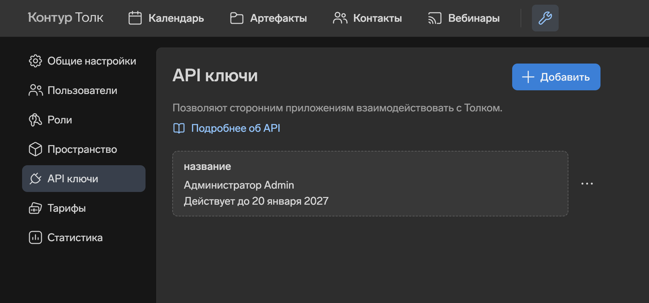The image size is (649, 303).
Task: Open Контакты in the top navigation
Action: (367, 18)
